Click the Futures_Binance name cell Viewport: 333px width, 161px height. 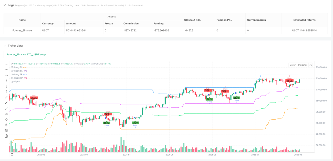[x=22, y=30]
